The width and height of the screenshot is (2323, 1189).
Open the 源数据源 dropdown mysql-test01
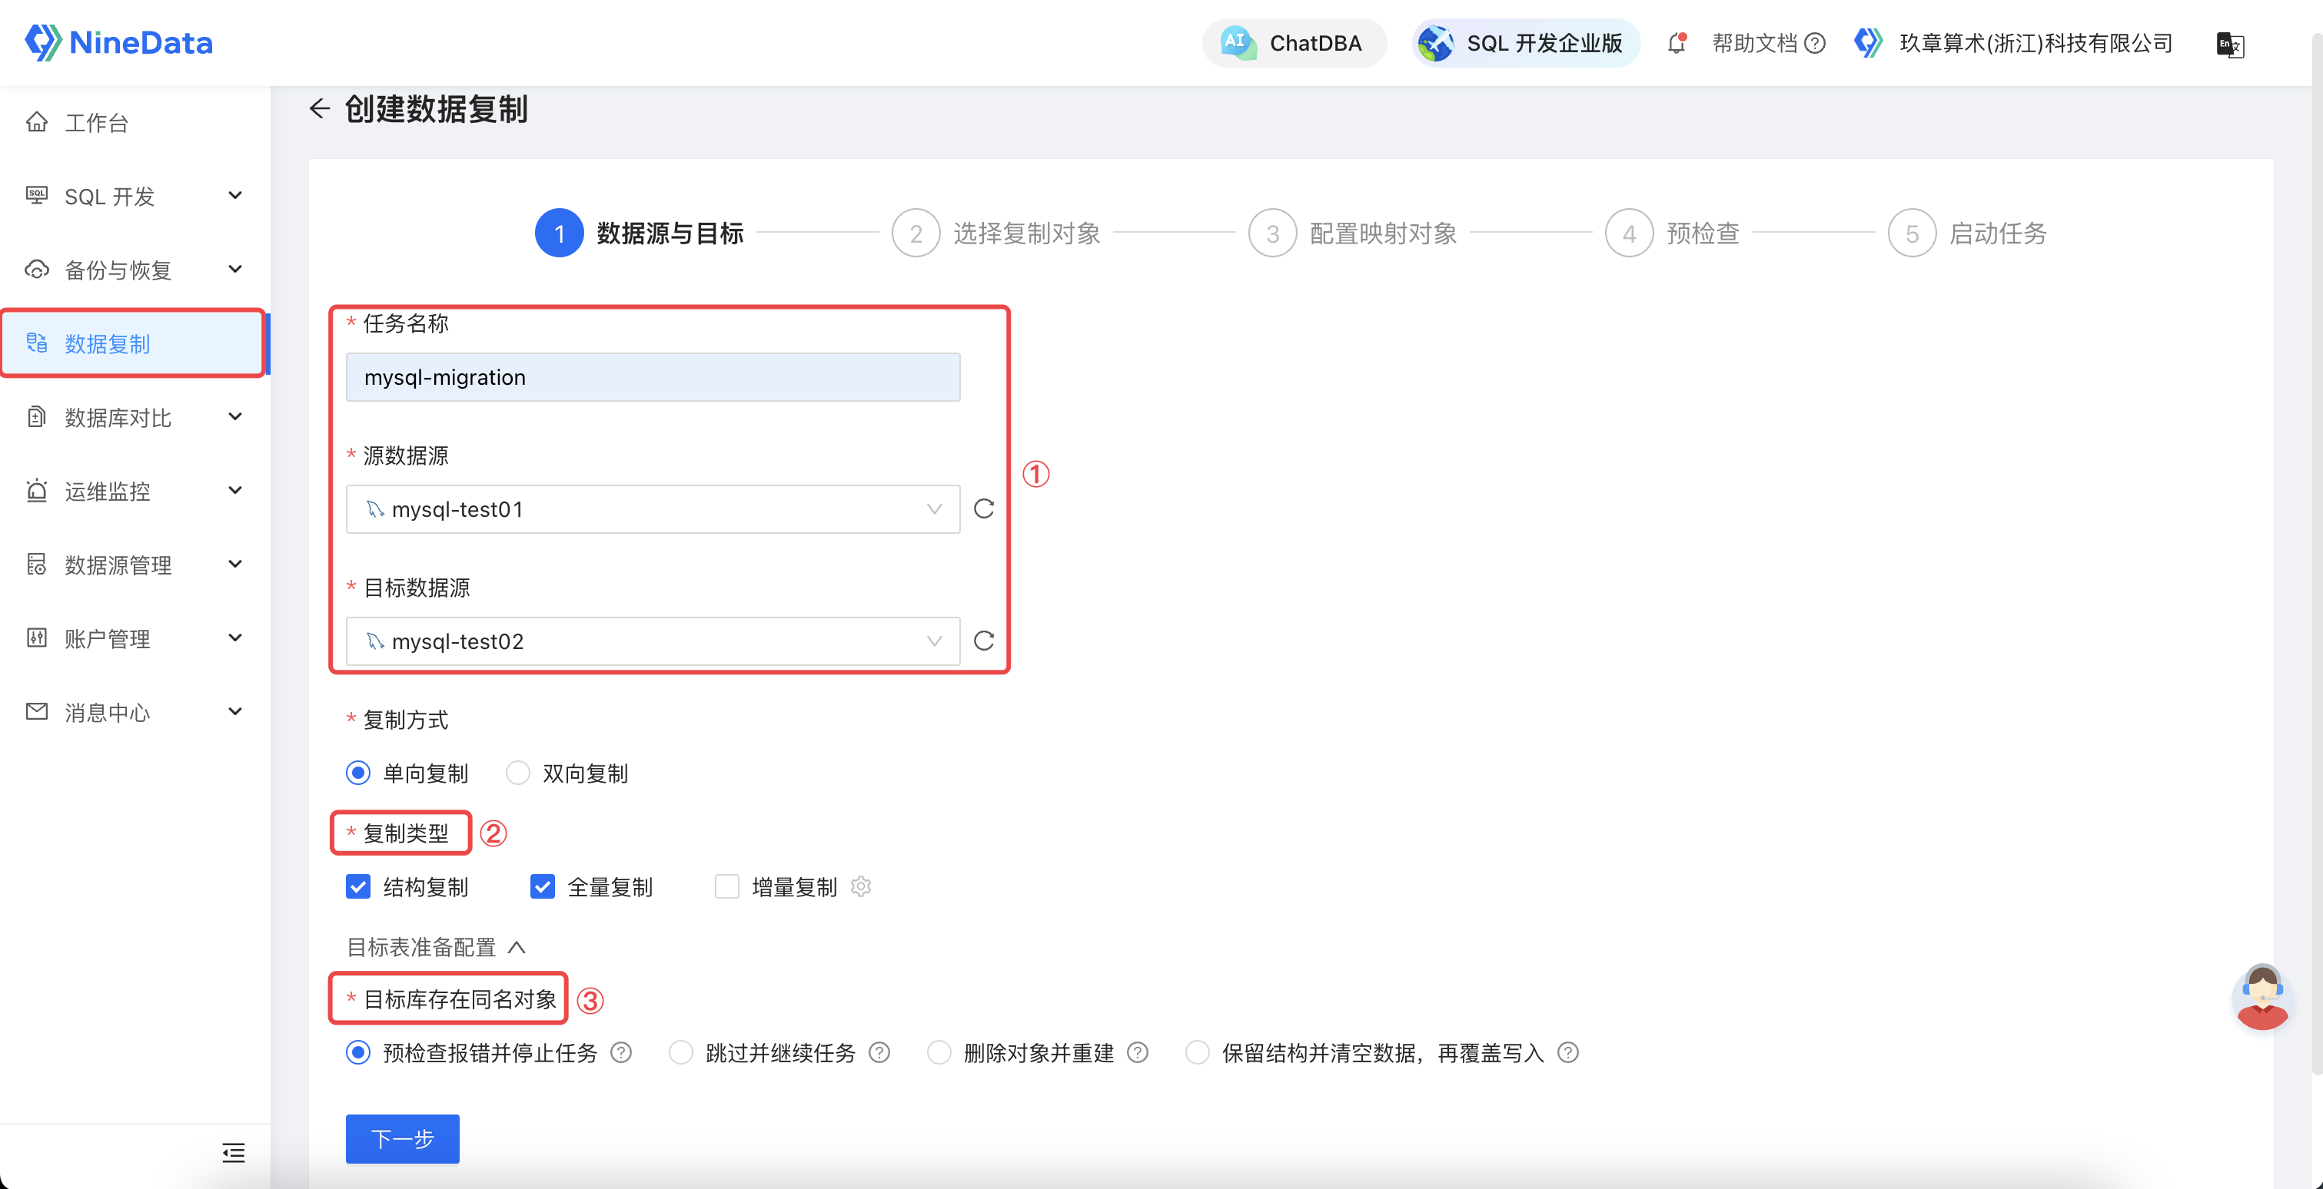click(653, 509)
